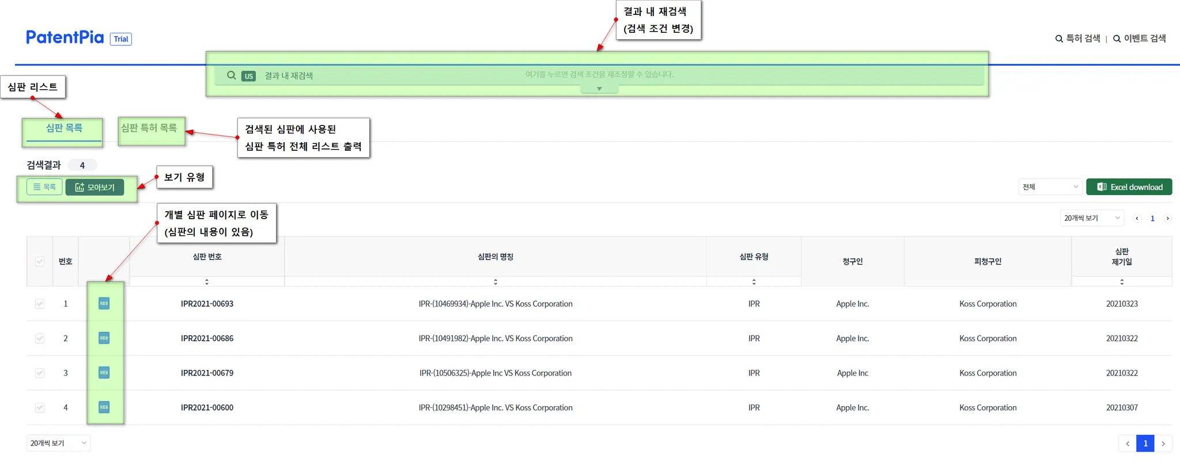
Task: Switch to 심판 목록 tab
Action: tap(64, 128)
